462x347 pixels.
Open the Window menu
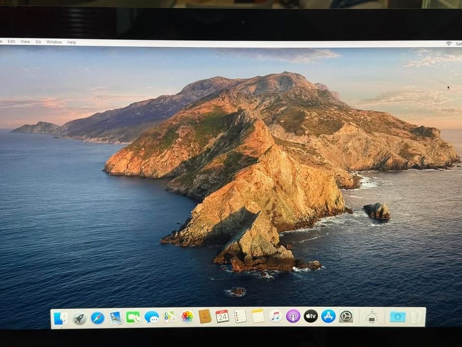[x=54, y=42]
